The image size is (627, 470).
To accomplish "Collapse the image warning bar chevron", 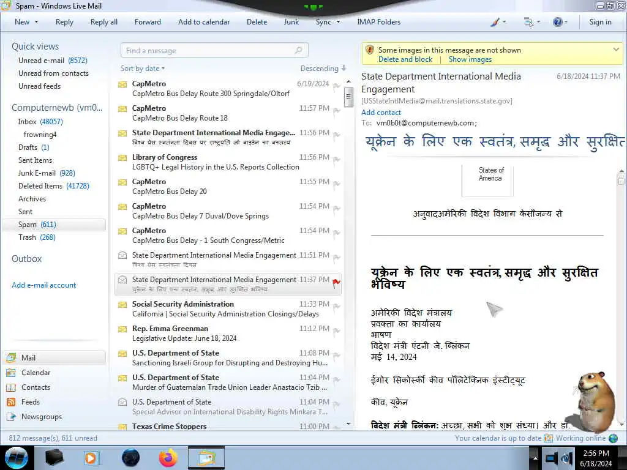I will [x=616, y=50].
